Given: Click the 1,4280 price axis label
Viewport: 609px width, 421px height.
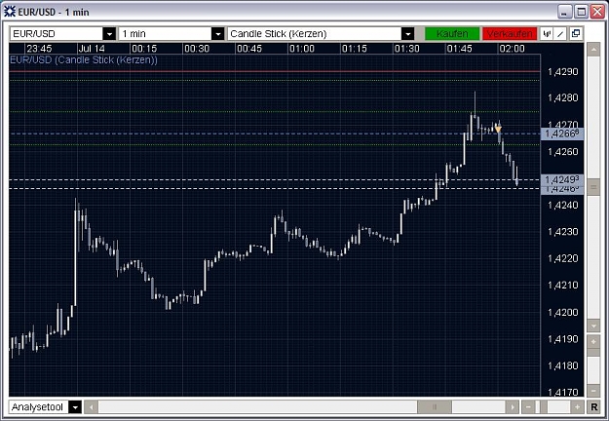Looking at the screenshot, I should tap(563, 97).
